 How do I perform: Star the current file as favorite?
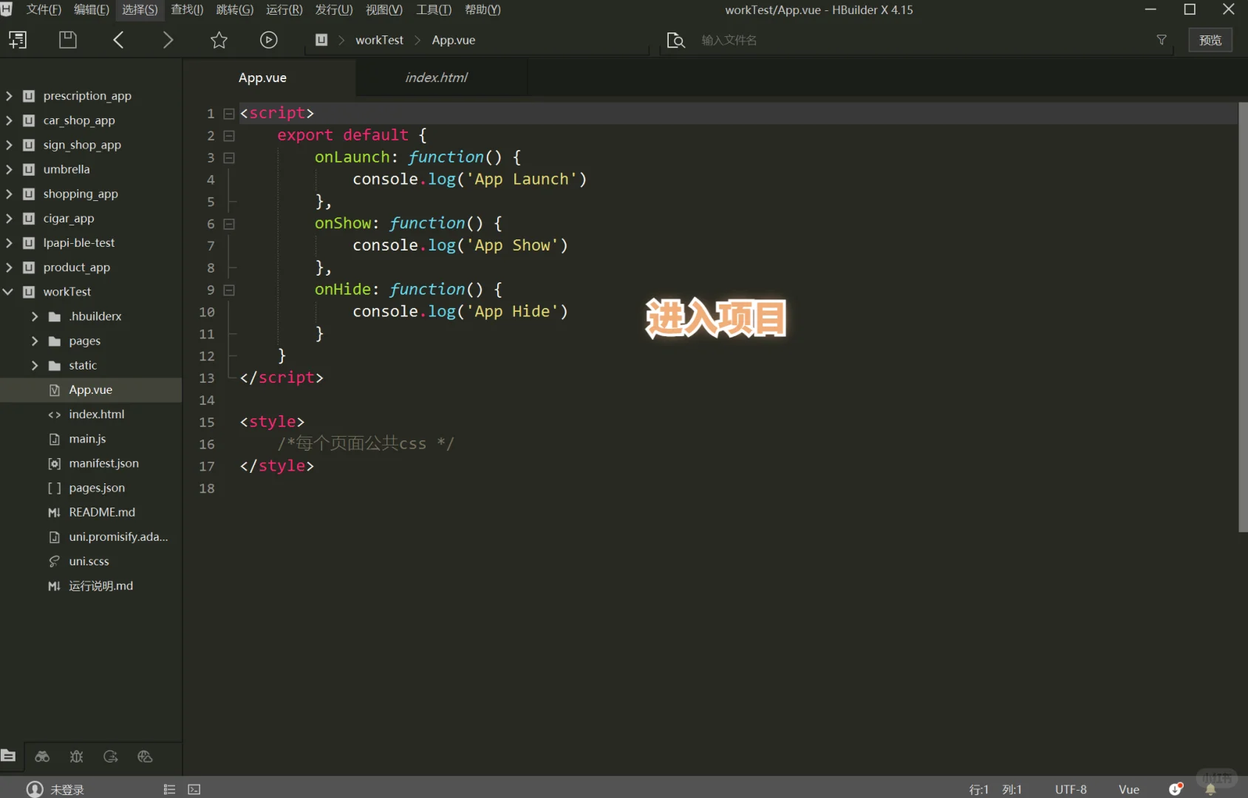point(218,40)
